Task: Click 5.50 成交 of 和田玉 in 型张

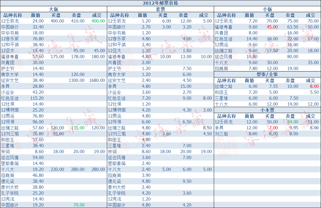Action: coord(314,92)
